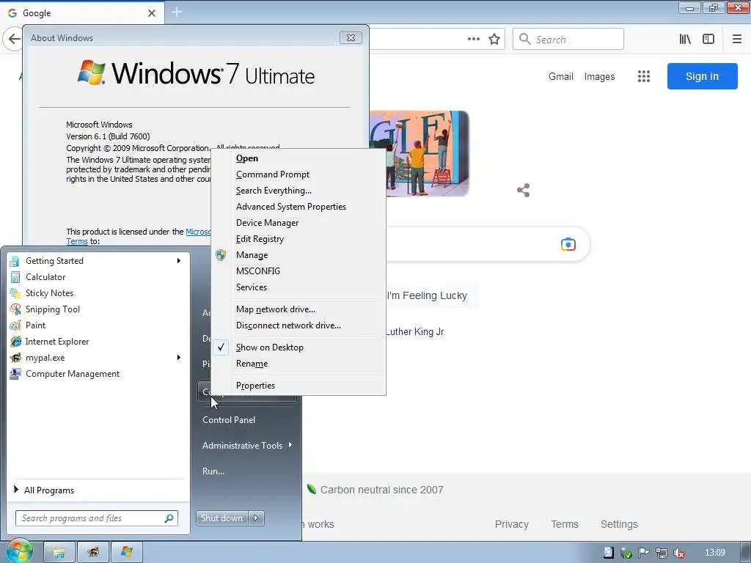The width and height of the screenshot is (751, 563).
Task: Click the safely remove hardware tray icon
Action: 626,553
